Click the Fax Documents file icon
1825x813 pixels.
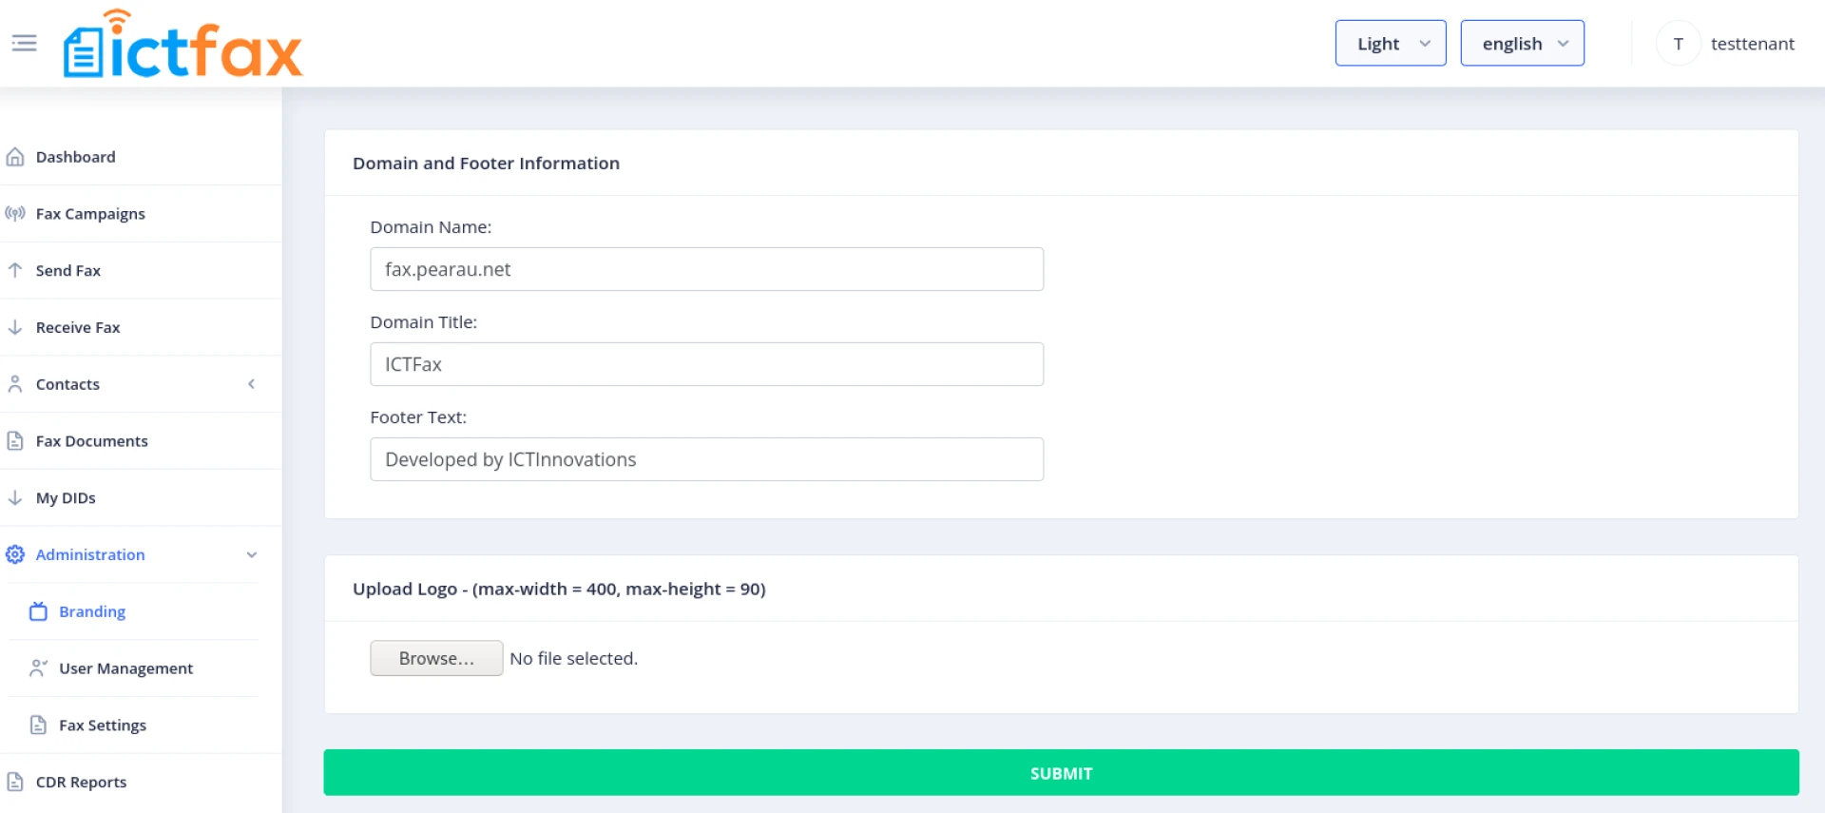click(x=15, y=441)
